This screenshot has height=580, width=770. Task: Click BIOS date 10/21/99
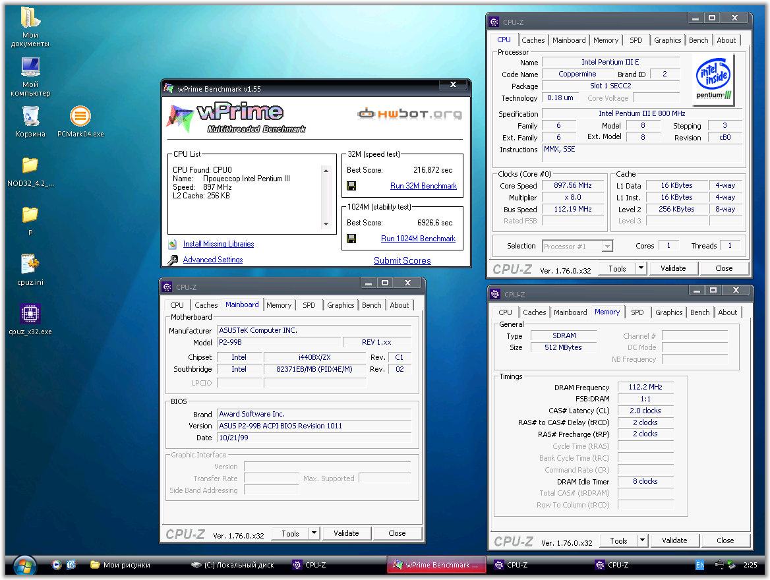(x=314, y=438)
